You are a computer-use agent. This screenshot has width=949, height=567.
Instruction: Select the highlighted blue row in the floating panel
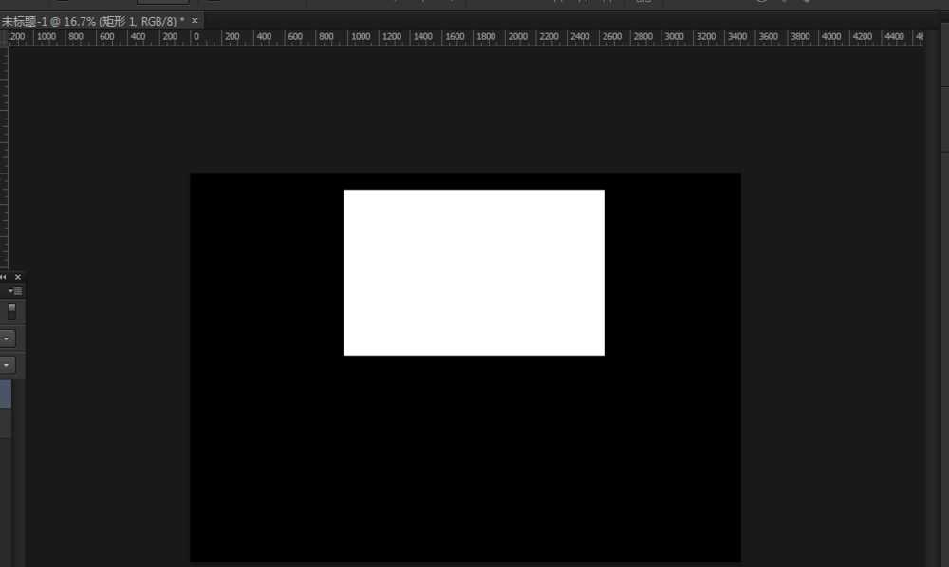point(5,393)
